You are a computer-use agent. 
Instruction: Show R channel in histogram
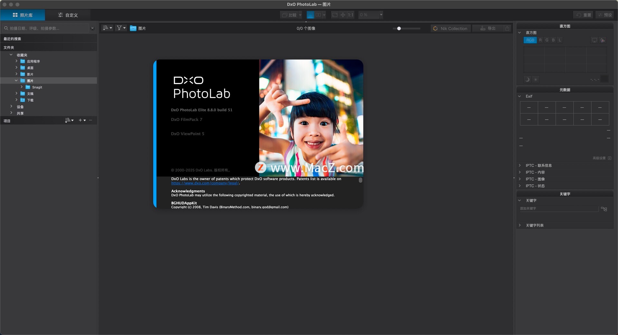click(x=540, y=40)
